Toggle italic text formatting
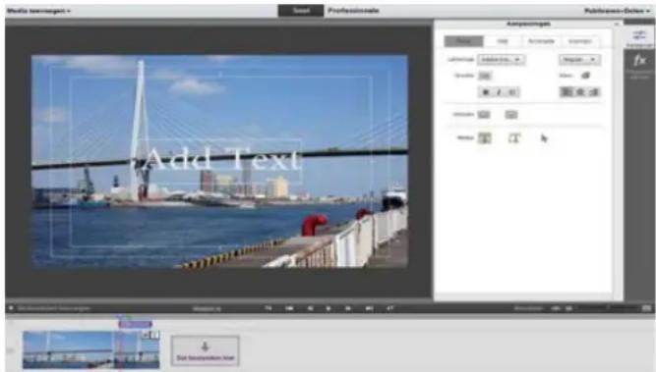Image resolution: width=656 pixels, height=372 pixels. pos(499,92)
